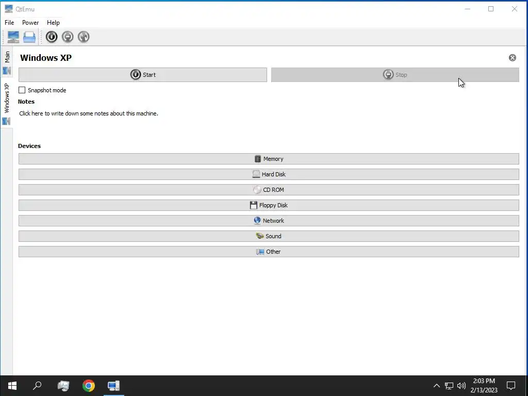The height and width of the screenshot is (396, 528).
Task: Click the QtEmu taskbar icon
Action: tap(114, 386)
